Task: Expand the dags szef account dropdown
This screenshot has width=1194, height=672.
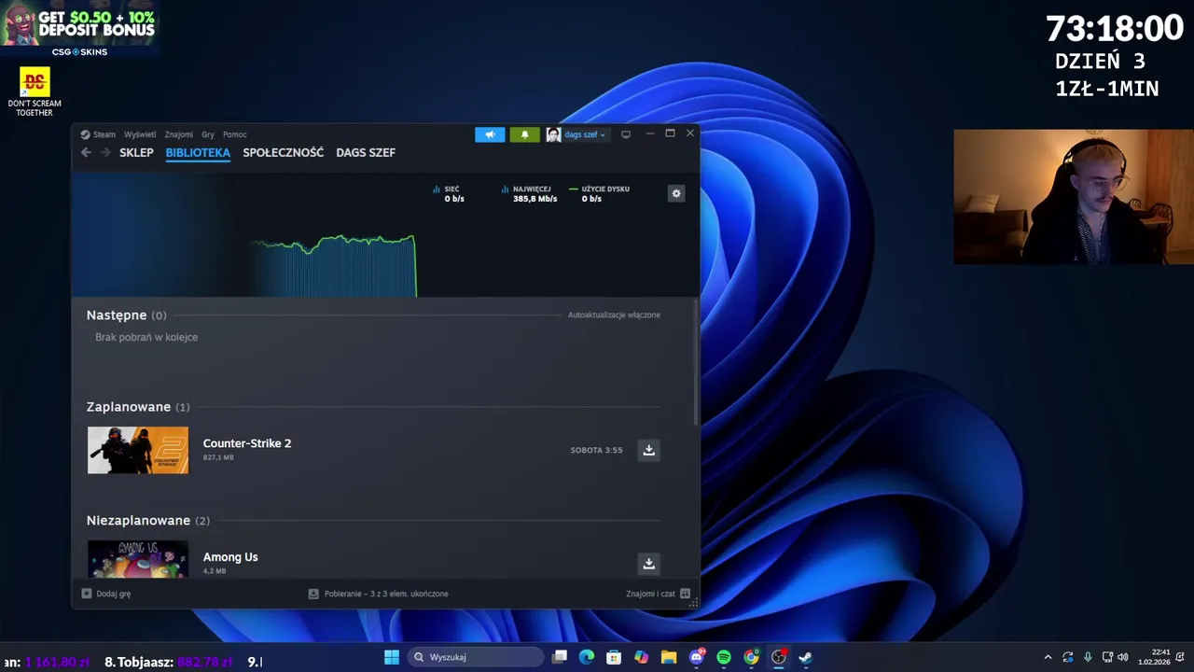Action: 576,134
